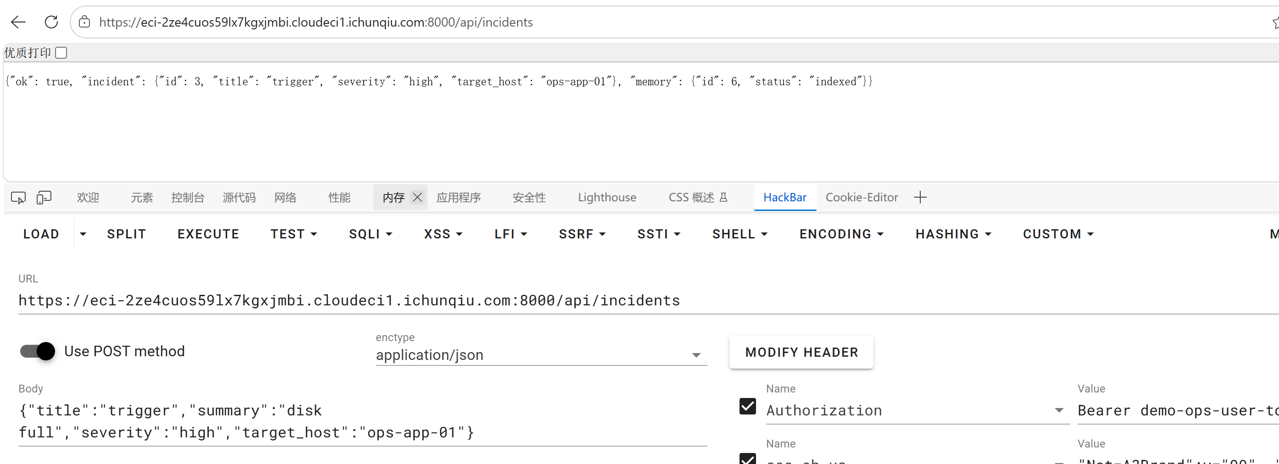
Task: Close the 内存 tab with its X
Action: pos(417,197)
